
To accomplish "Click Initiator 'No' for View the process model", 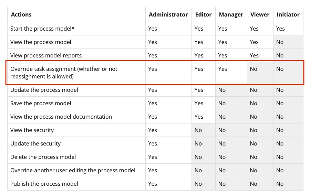I will 280,42.
